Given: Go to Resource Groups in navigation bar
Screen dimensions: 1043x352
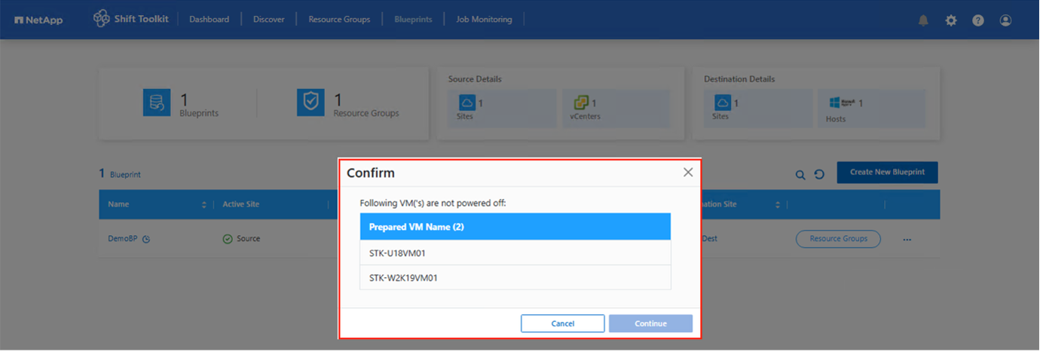Looking at the screenshot, I should tap(341, 20).
